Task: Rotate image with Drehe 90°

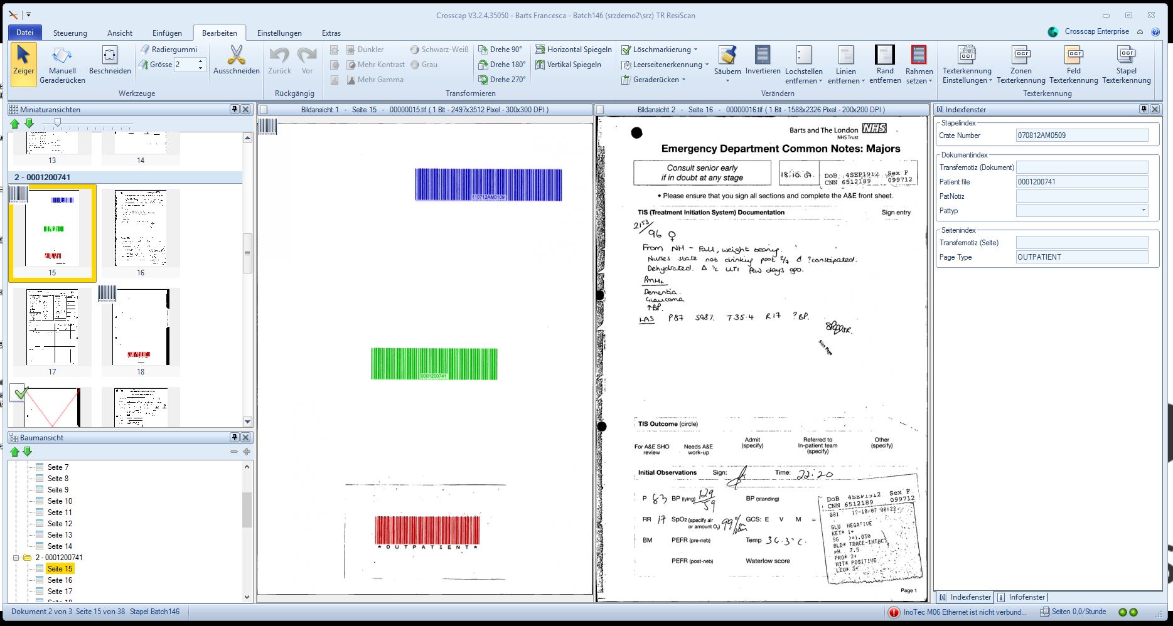Action: point(500,49)
